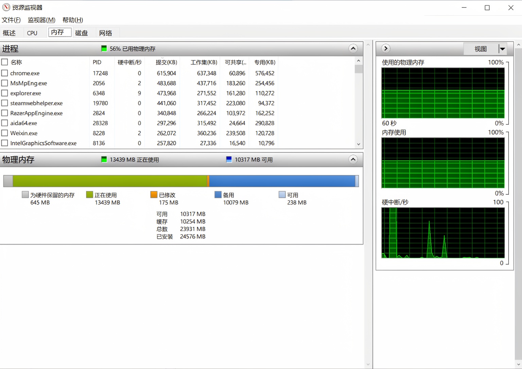This screenshot has width=522, height=369.
Task: Click the process list scroll-down arrow
Action: tap(359, 144)
